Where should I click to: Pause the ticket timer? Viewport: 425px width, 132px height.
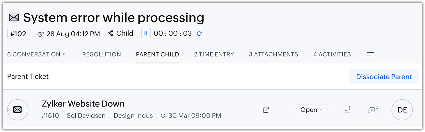[146, 33]
